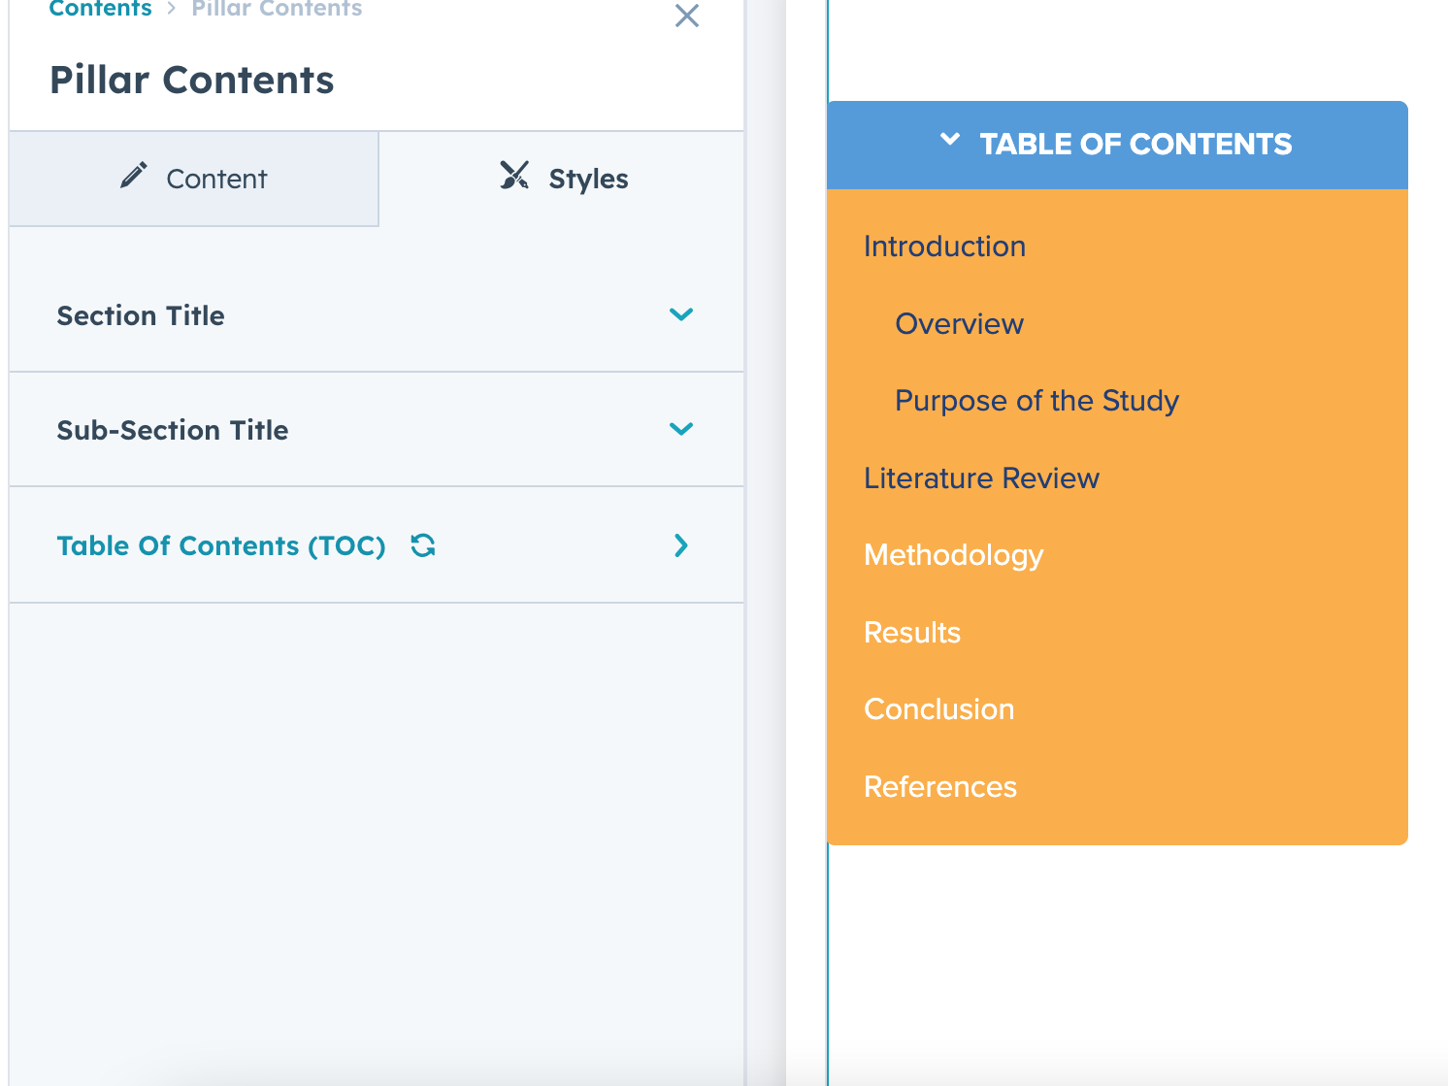This screenshot has width=1448, height=1086.
Task: Open the Literature Review section link
Action: (x=981, y=478)
